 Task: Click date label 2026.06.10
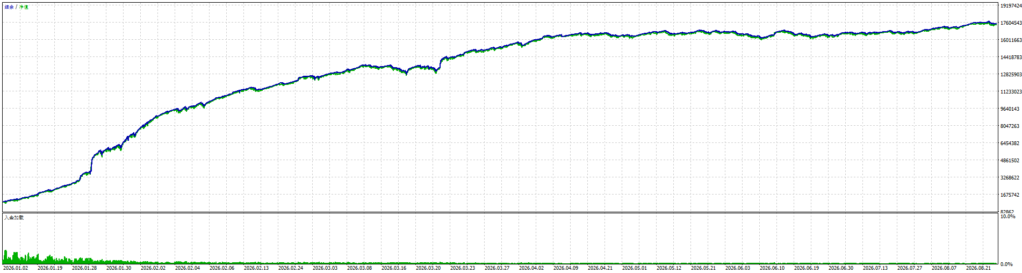click(772, 268)
